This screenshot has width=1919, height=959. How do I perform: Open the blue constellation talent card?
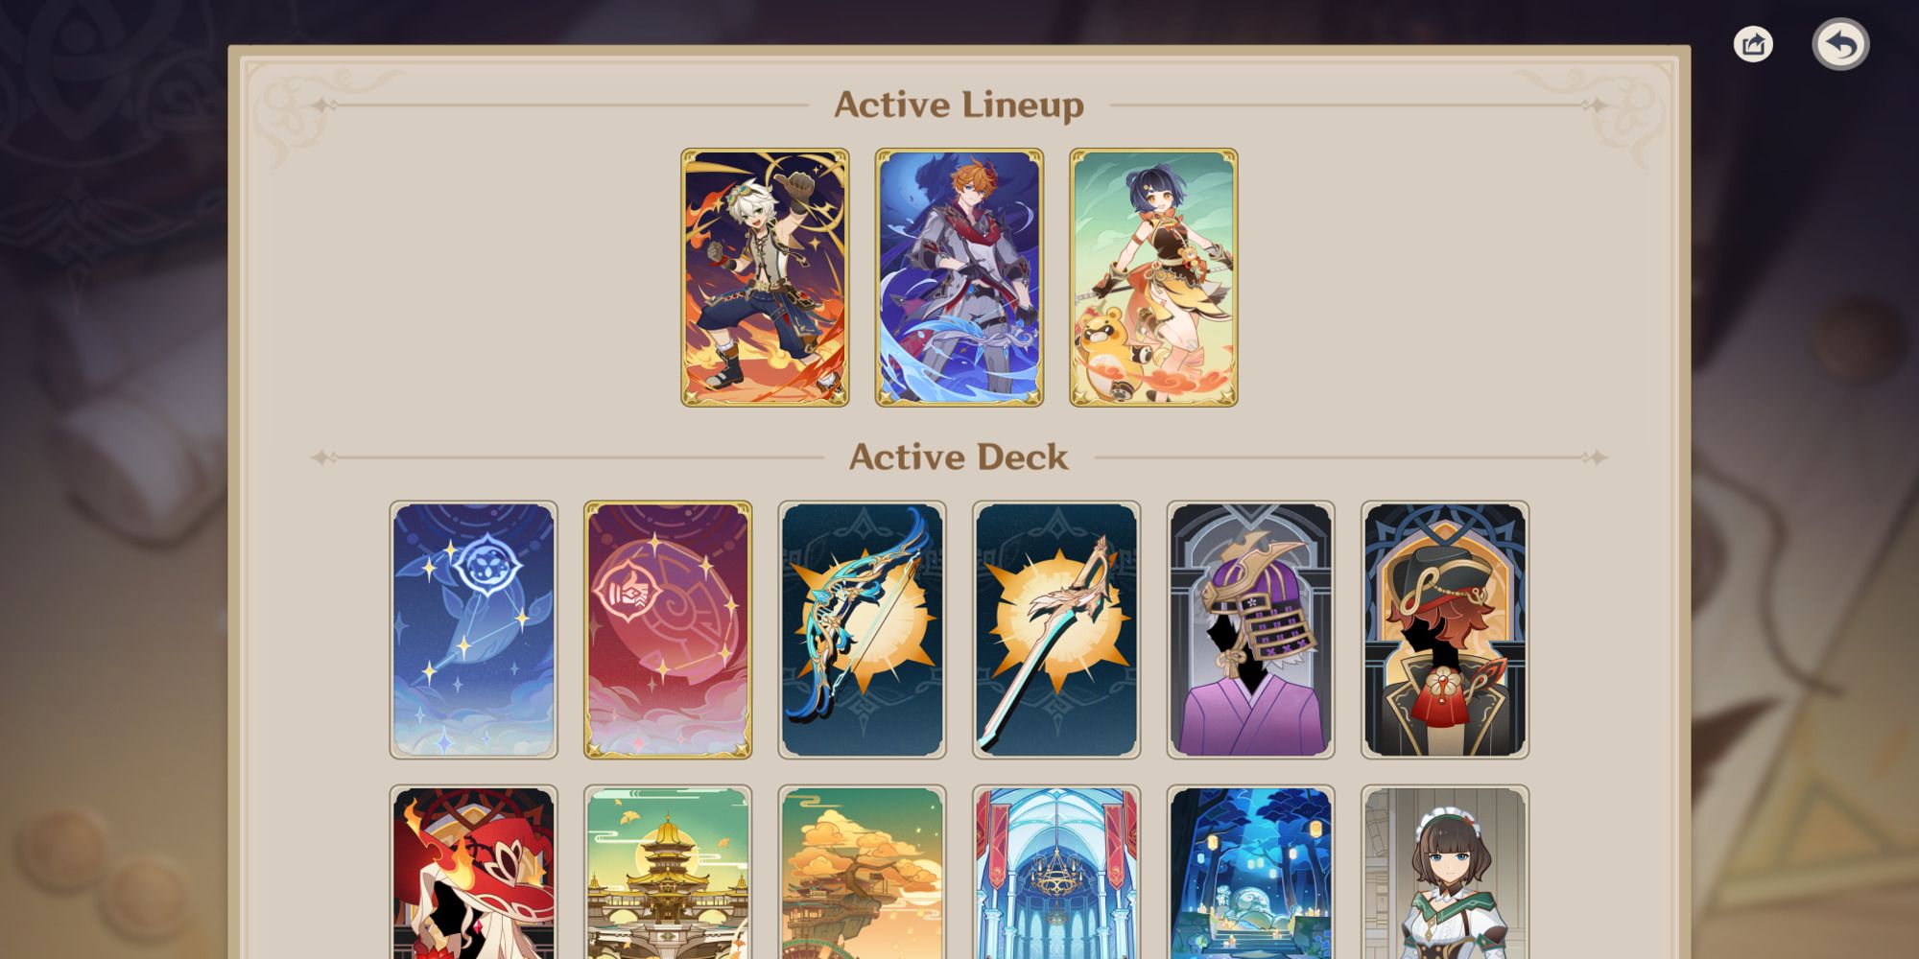473,630
